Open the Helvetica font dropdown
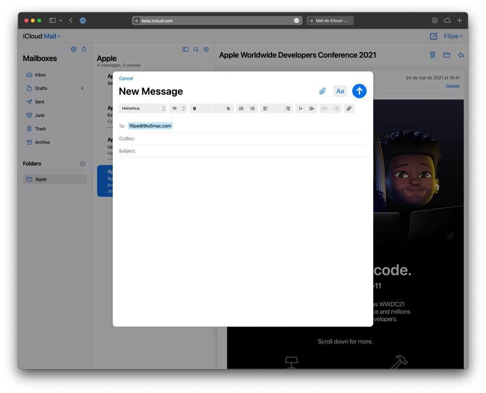 [x=142, y=108]
